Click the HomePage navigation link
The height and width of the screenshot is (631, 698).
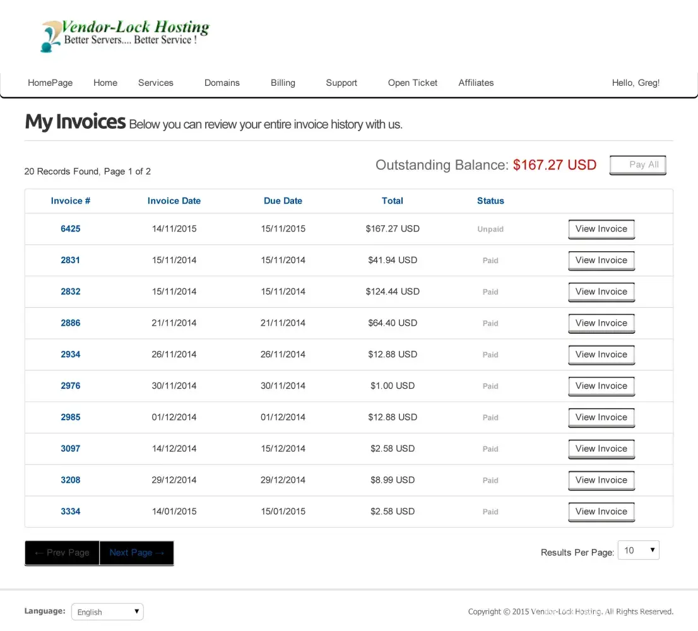click(50, 83)
